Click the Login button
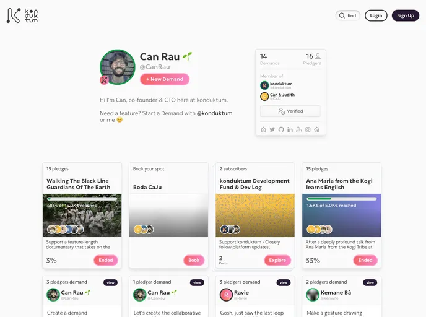Image resolution: width=426 pixels, height=317 pixels. [x=376, y=15]
